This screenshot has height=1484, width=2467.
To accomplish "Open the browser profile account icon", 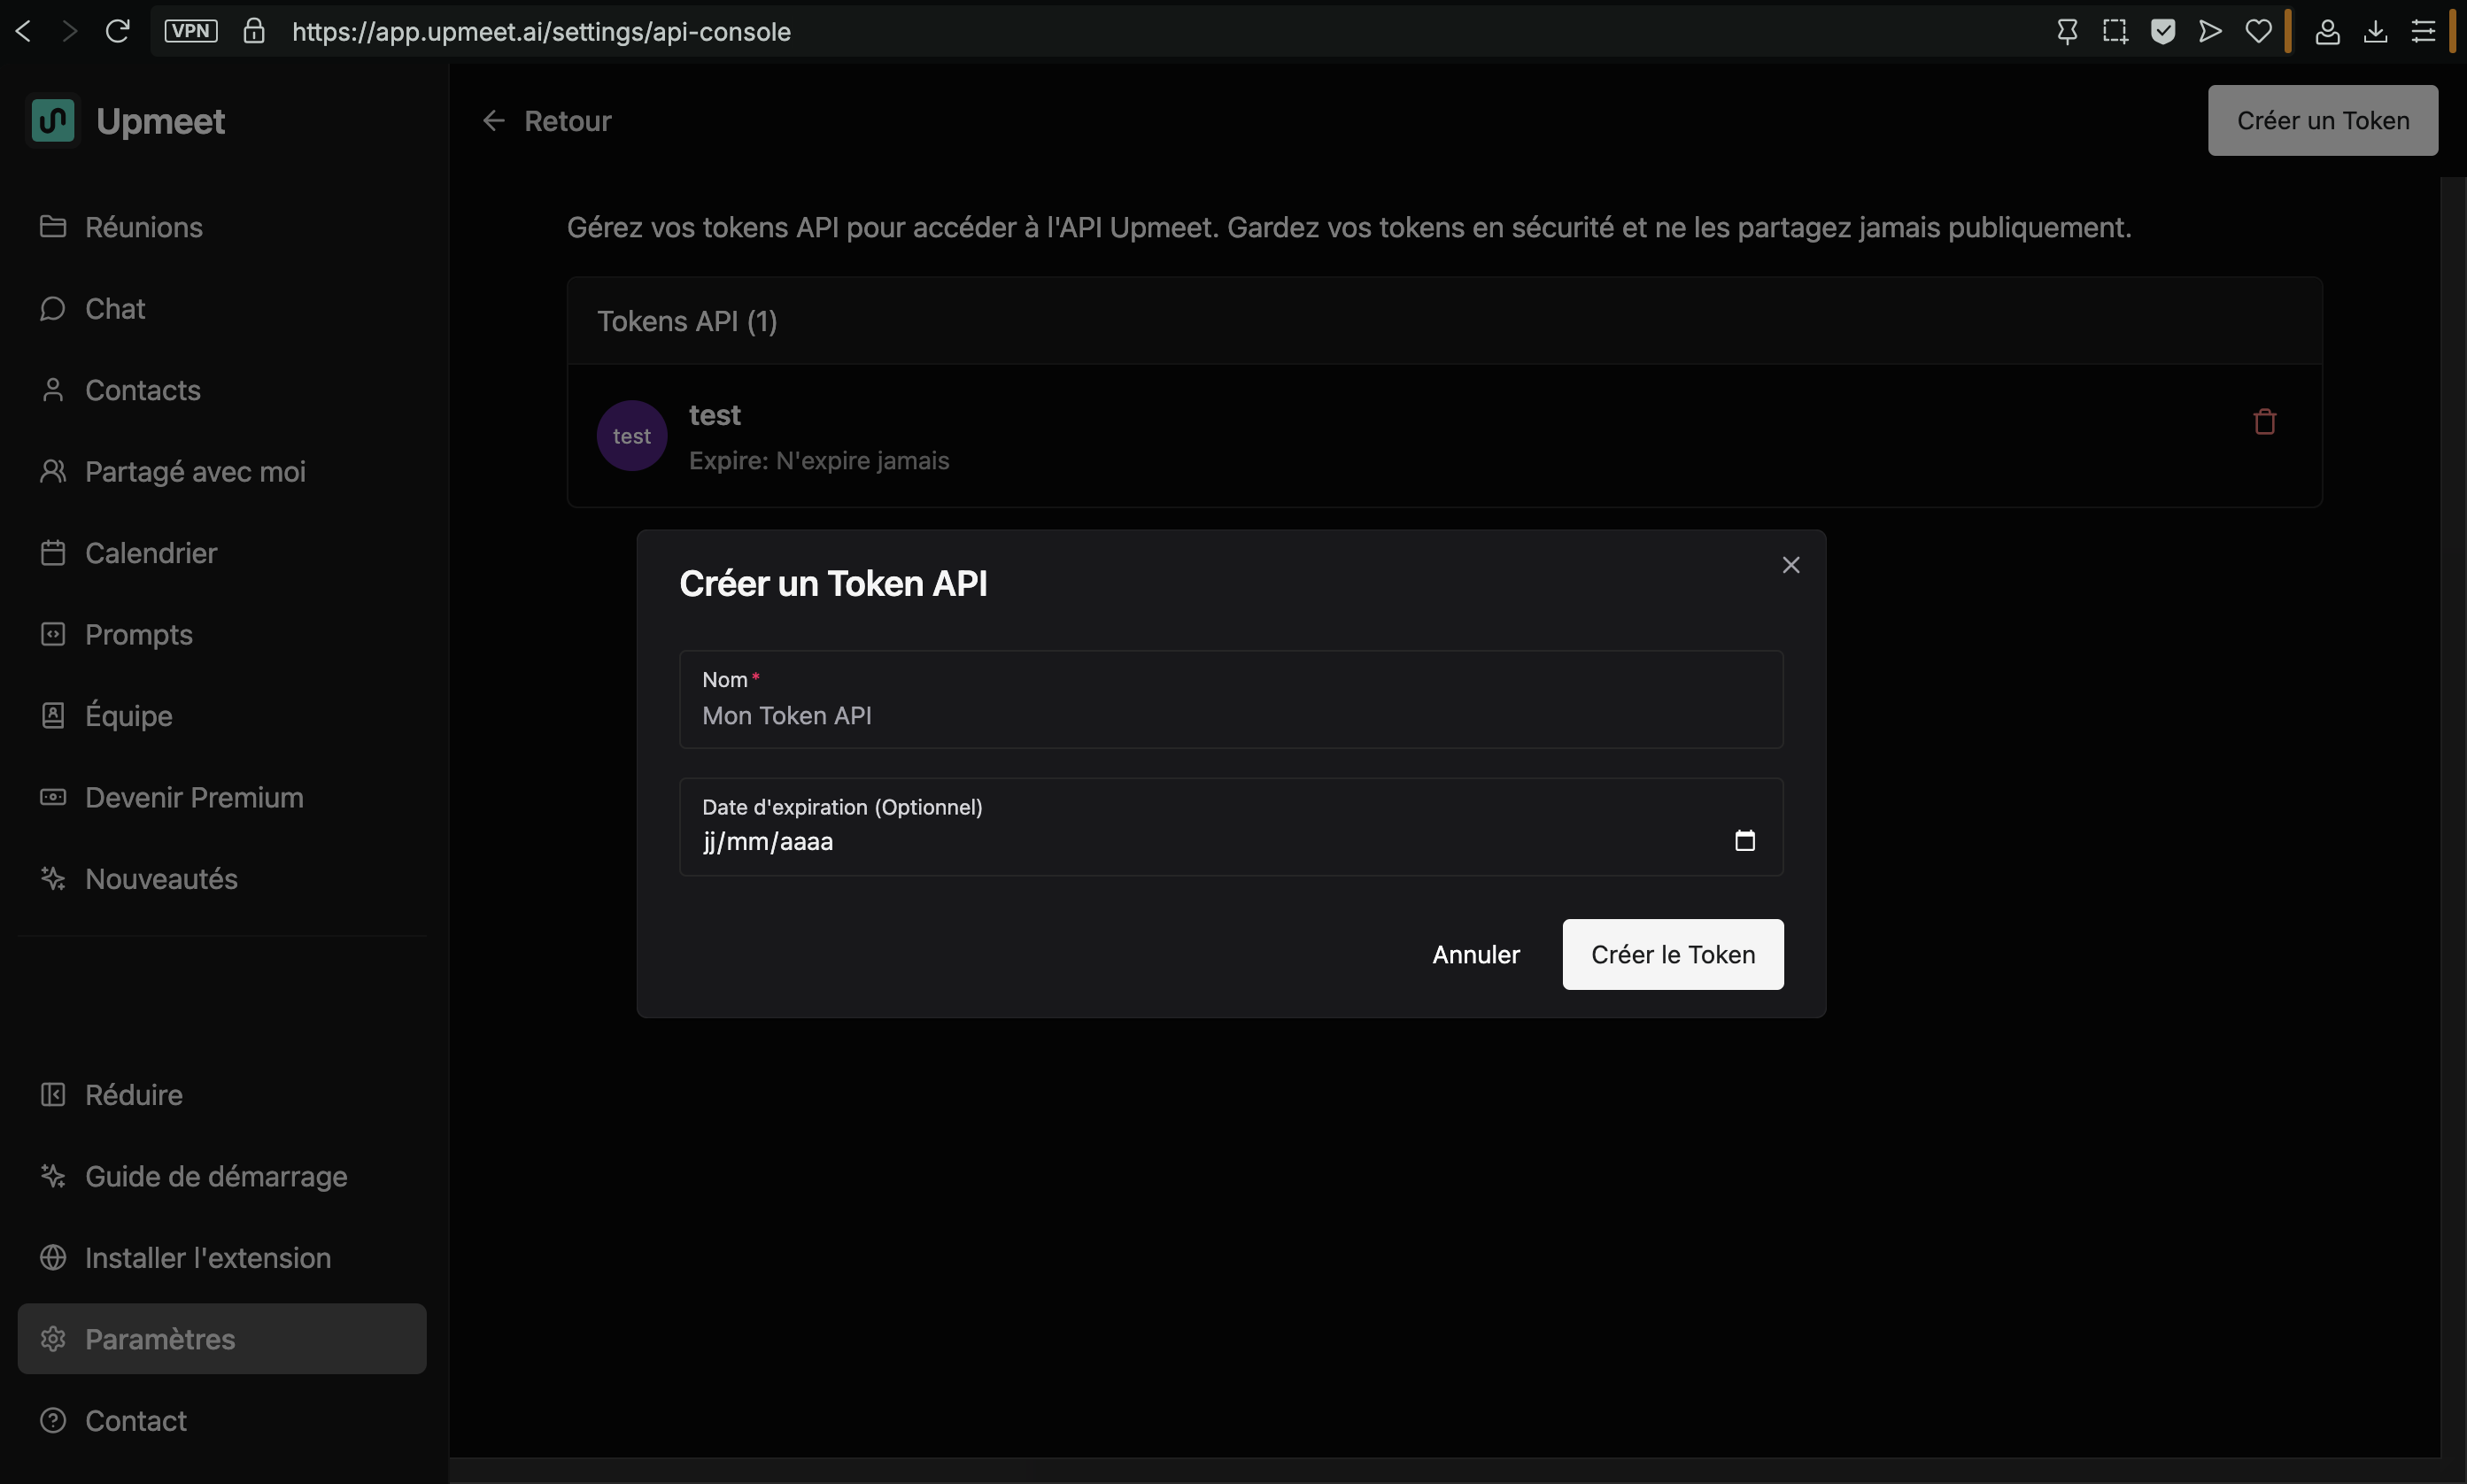I will click(x=2327, y=32).
